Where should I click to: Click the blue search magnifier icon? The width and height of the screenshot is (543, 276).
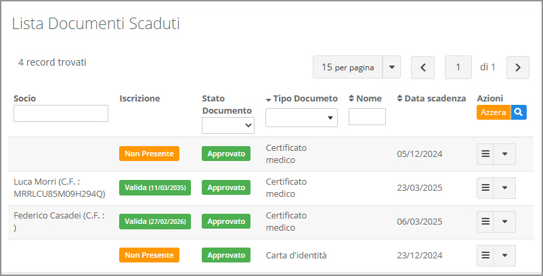(x=519, y=112)
